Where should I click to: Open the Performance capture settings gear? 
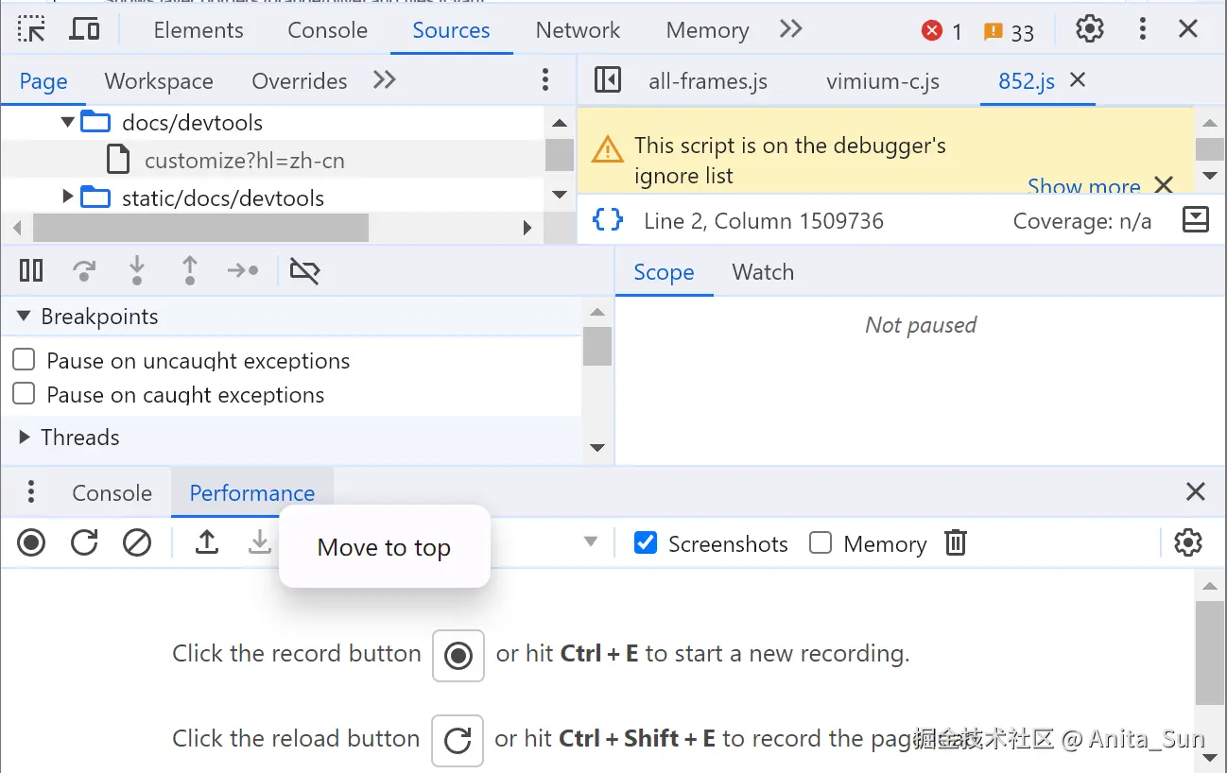tap(1187, 543)
